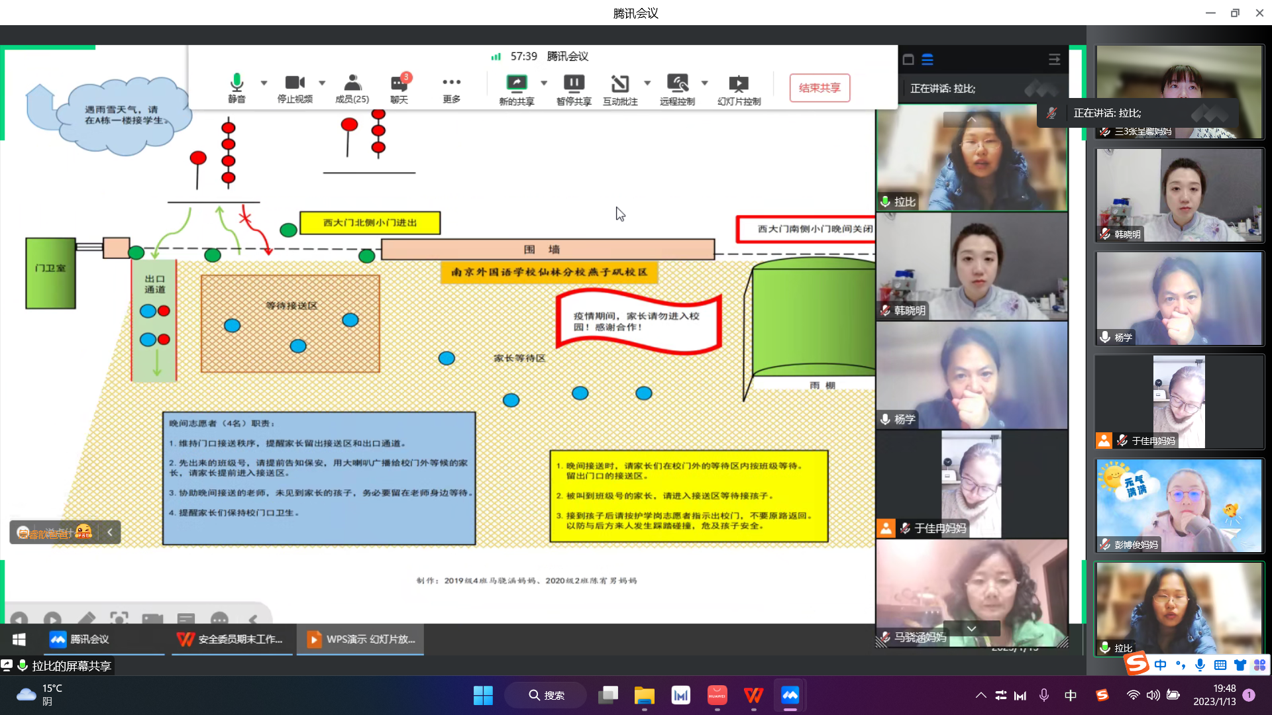Open the three-dots bubble in slideshow toolbar

click(219, 620)
